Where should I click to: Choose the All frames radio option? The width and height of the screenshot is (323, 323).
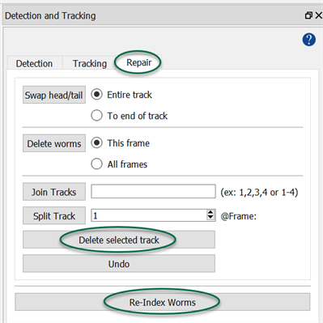[119, 164]
